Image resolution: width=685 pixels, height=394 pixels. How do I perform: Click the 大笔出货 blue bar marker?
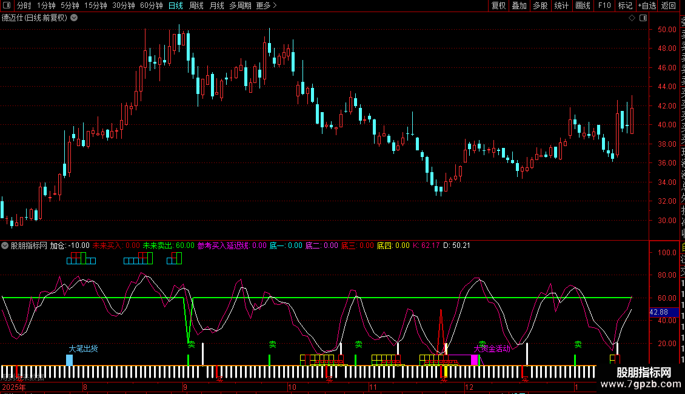tap(69, 360)
